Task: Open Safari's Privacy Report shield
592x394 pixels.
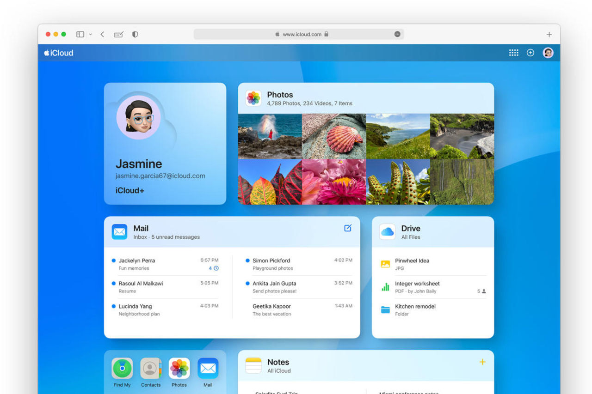Action: point(135,34)
